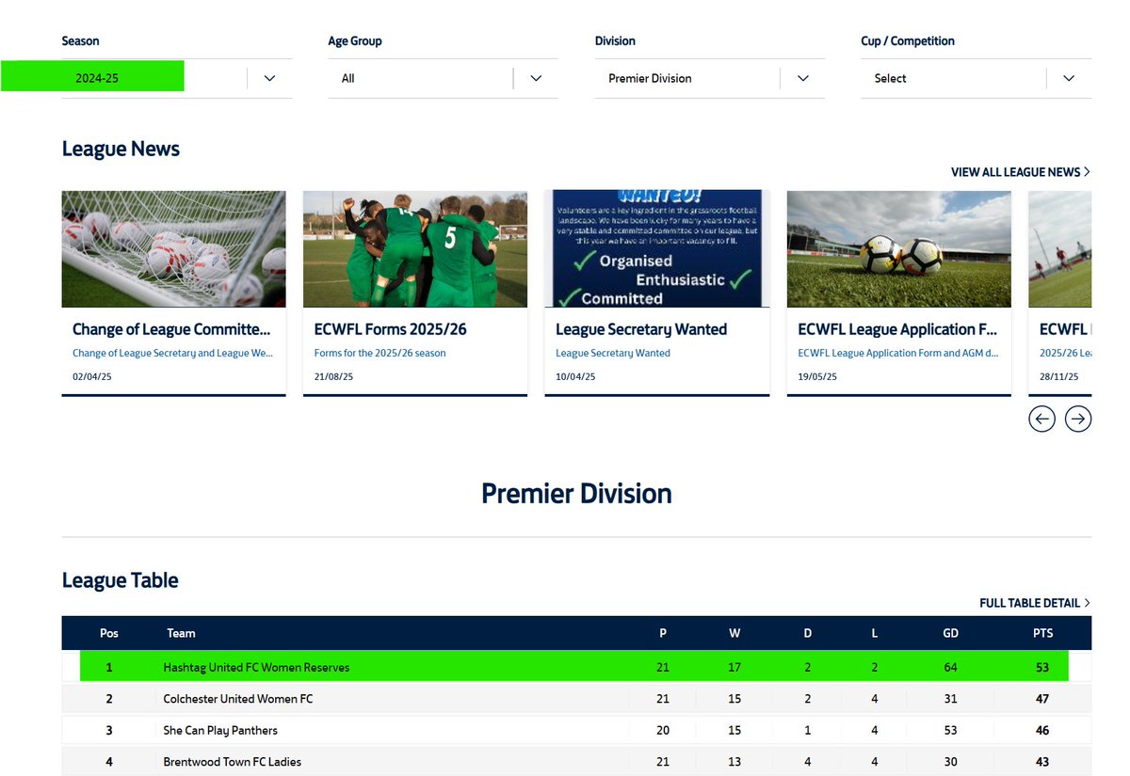This screenshot has width=1130, height=776.
Task: Open the Wanted volunteers poster thumbnail
Action: 657,249
